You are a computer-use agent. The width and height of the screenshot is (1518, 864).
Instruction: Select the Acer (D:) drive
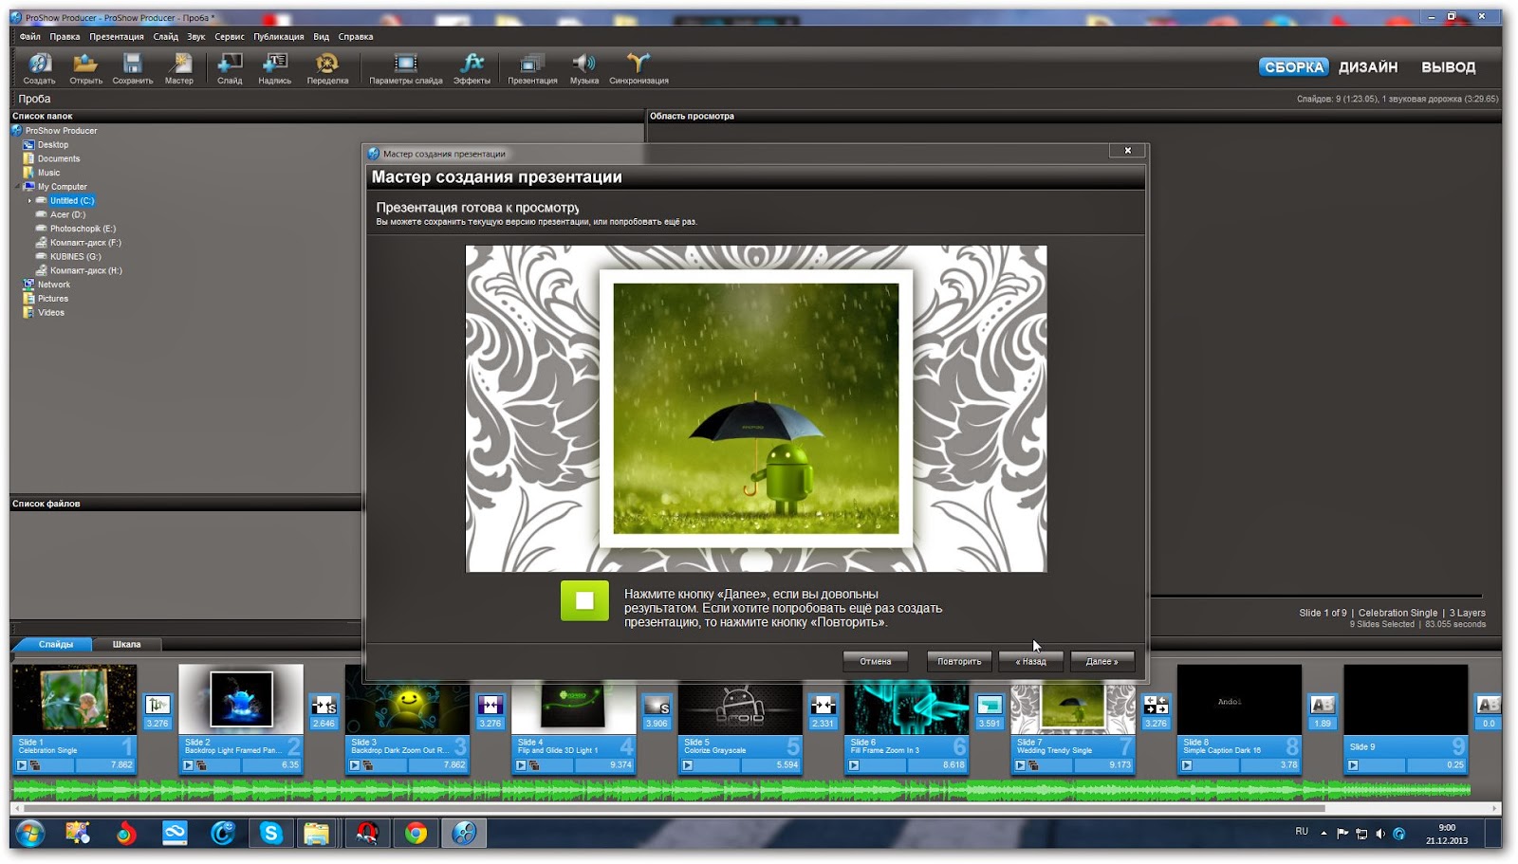(x=67, y=215)
